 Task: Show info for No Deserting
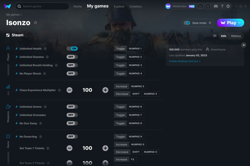click(41, 136)
